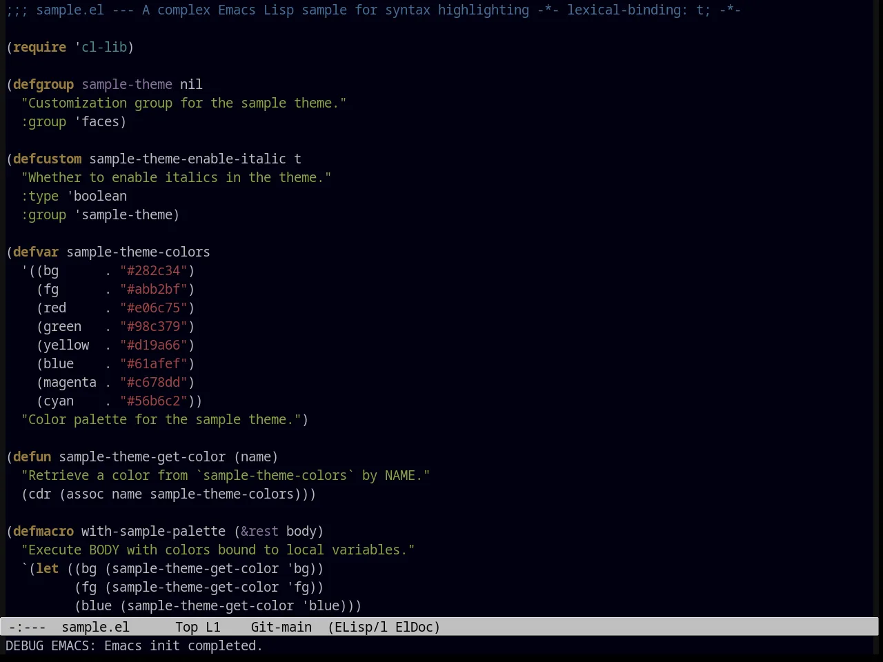Click the let keyword
The image size is (883, 662).
point(48,568)
